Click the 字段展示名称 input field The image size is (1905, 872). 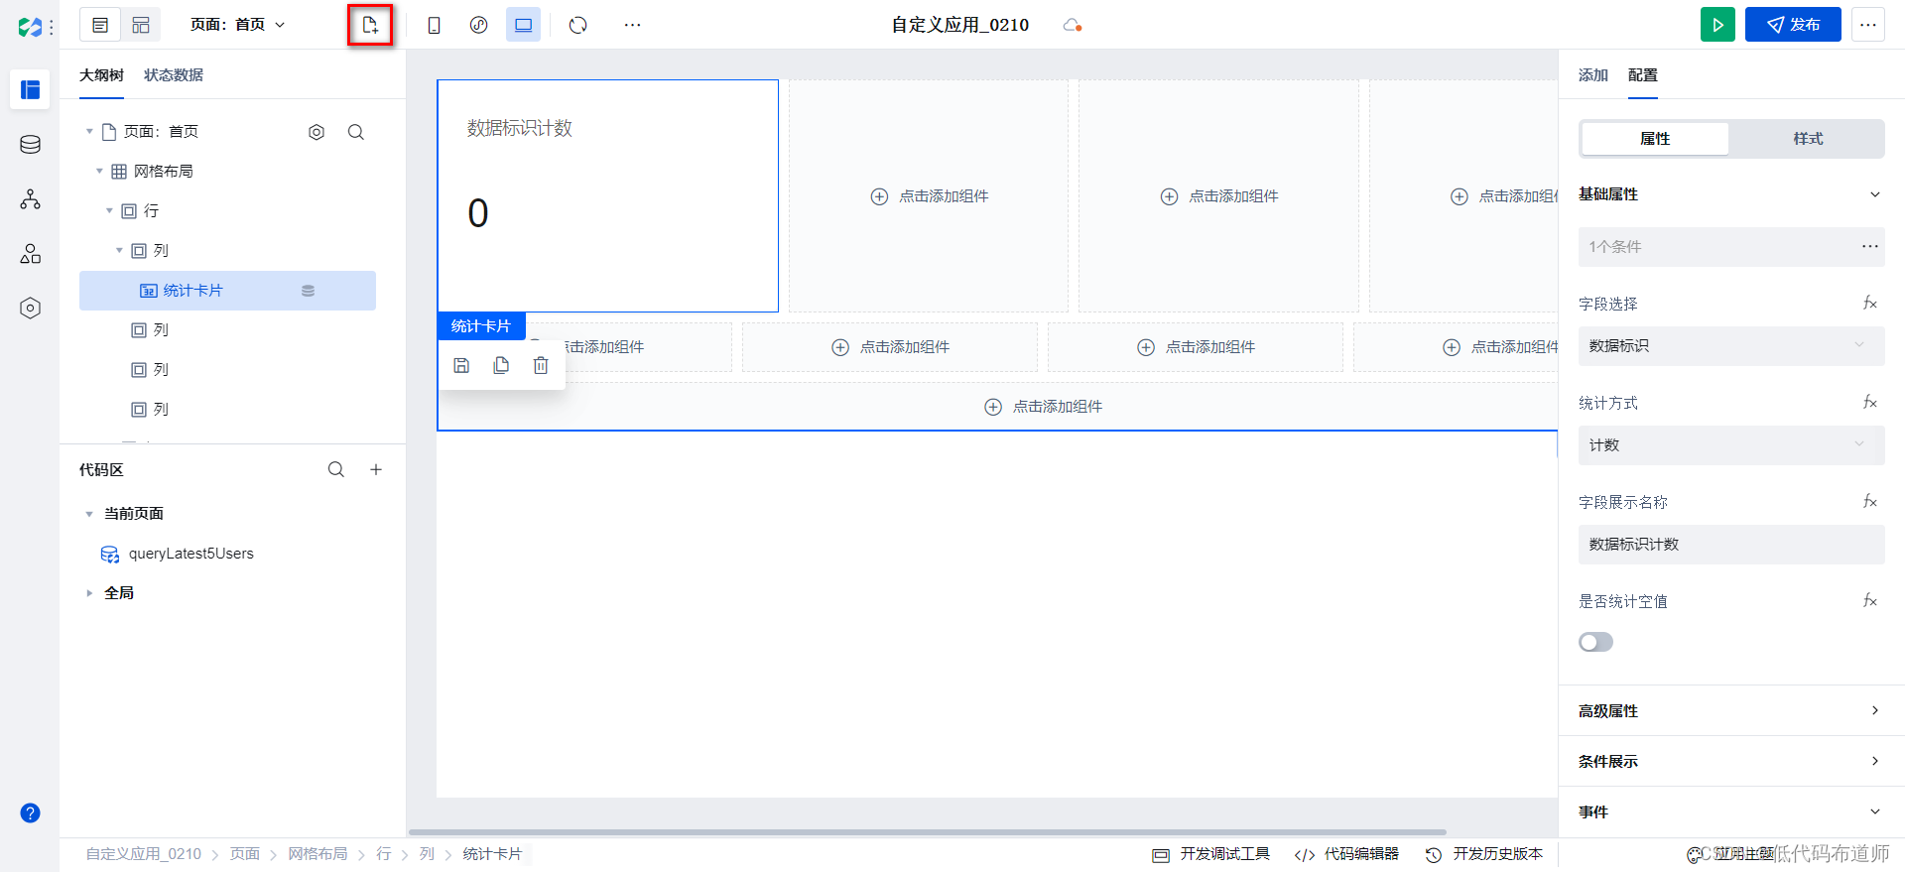1731,545
